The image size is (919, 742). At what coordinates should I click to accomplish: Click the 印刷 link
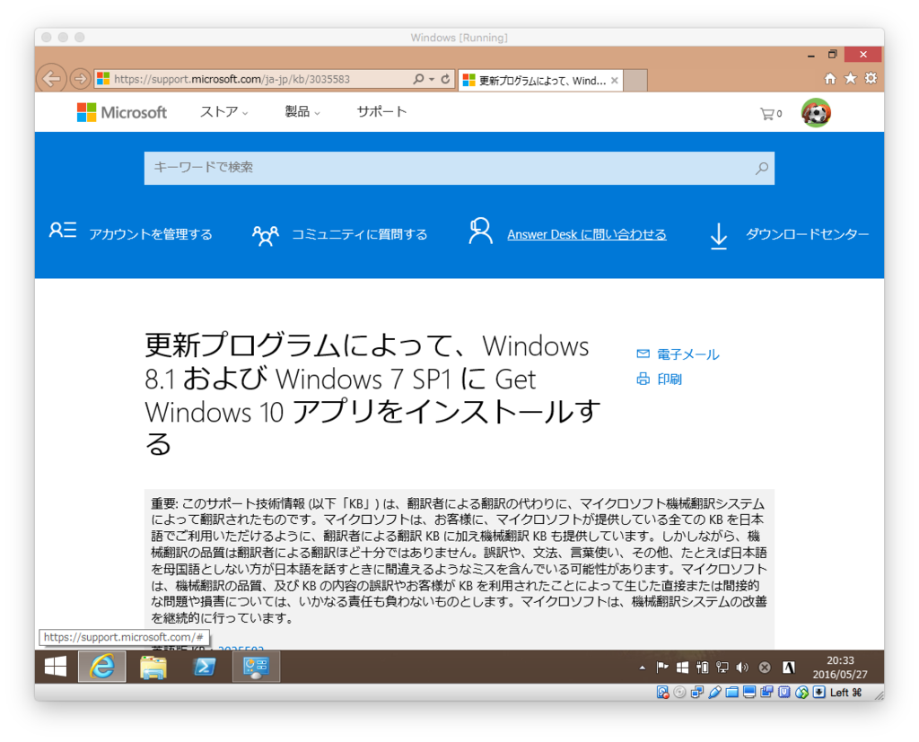pos(670,380)
